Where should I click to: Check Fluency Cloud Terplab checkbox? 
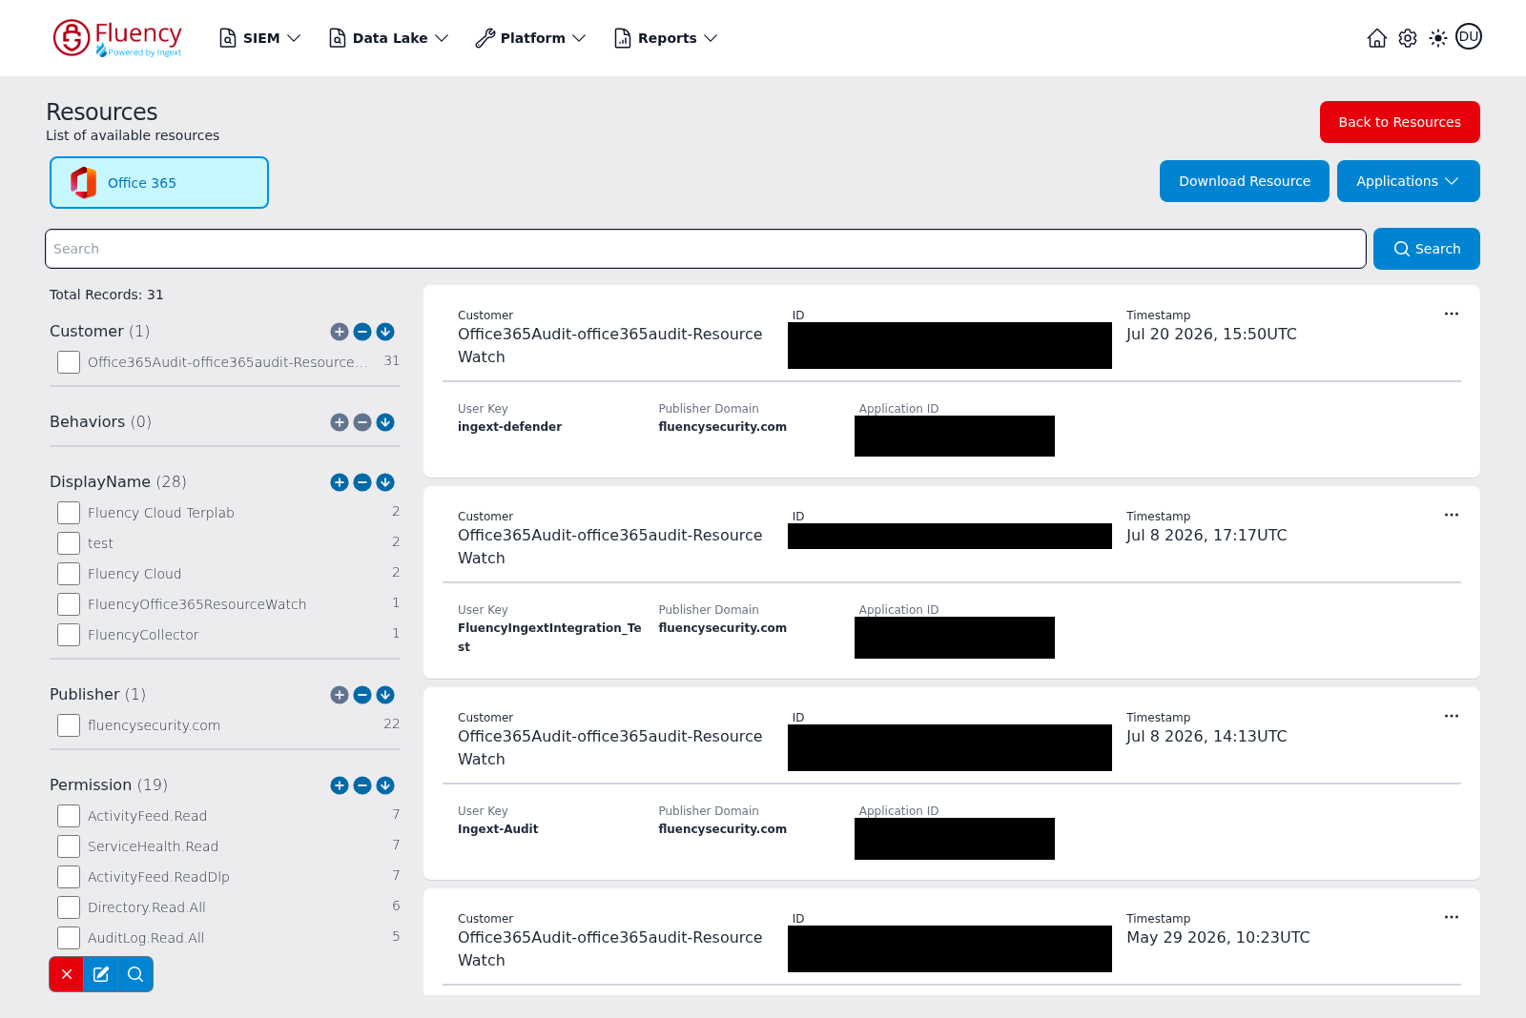tap(69, 513)
